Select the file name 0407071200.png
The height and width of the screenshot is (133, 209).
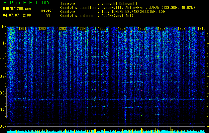[x=17, y=9]
